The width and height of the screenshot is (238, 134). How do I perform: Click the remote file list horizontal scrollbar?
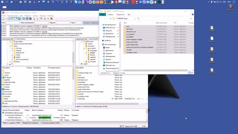pos(108,104)
